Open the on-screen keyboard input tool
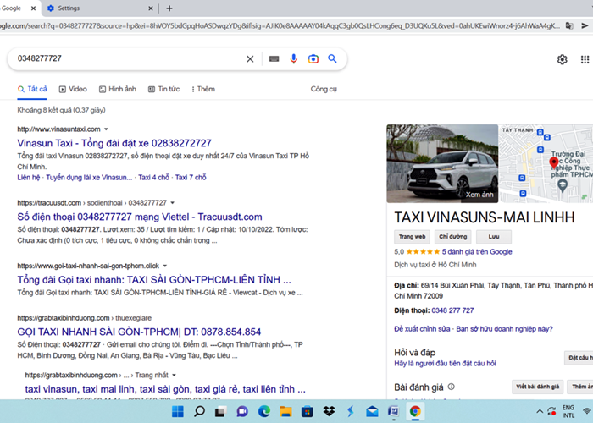 click(x=274, y=59)
